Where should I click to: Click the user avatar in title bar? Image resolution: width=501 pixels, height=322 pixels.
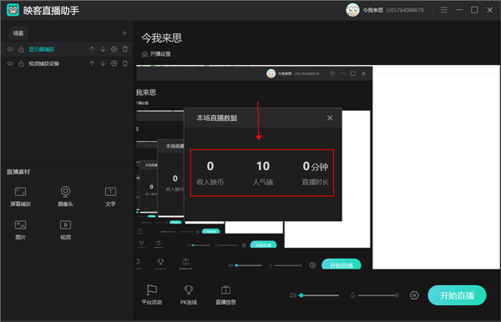click(x=352, y=10)
